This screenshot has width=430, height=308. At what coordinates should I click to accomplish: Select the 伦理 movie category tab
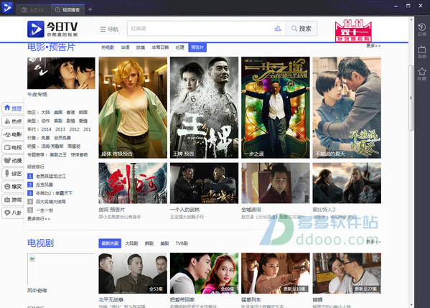click(x=180, y=47)
